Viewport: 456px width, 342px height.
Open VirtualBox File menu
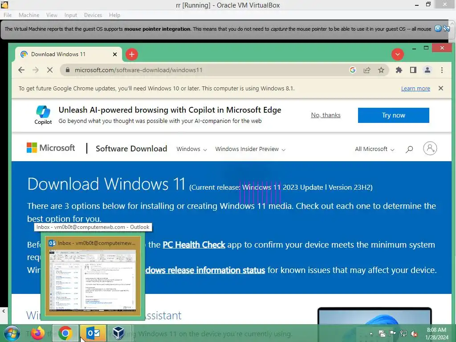point(8,15)
